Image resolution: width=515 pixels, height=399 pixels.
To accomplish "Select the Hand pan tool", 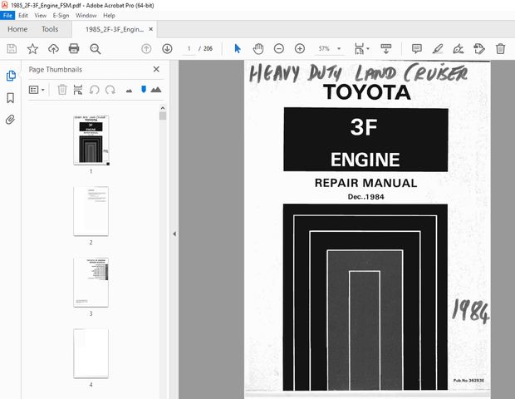I will click(257, 49).
